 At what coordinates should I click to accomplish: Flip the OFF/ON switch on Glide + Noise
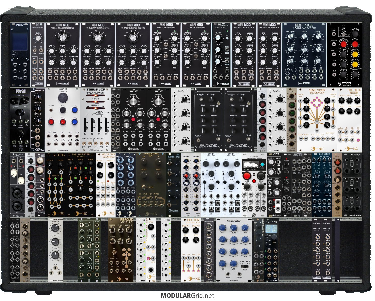point(35,50)
